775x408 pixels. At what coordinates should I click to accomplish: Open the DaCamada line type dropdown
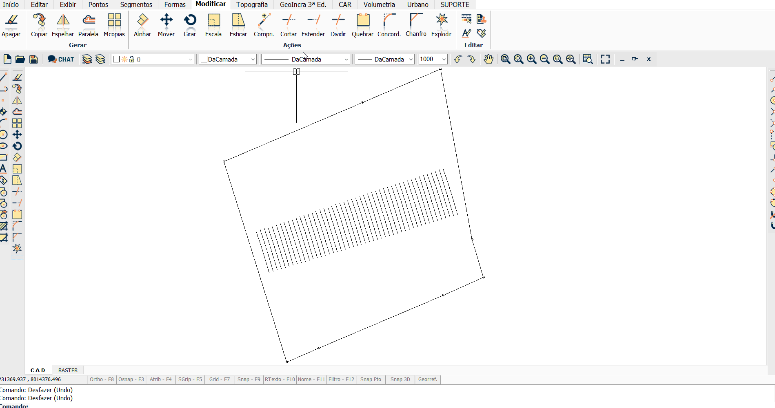tap(306, 60)
